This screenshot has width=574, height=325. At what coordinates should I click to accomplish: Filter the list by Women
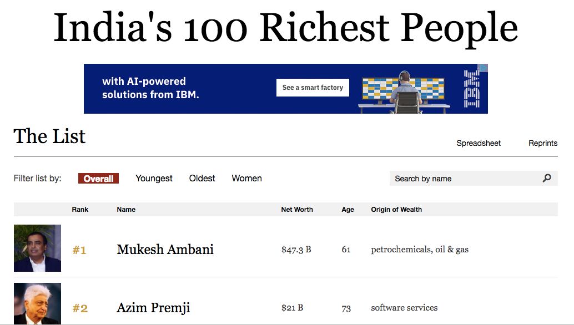(x=246, y=179)
